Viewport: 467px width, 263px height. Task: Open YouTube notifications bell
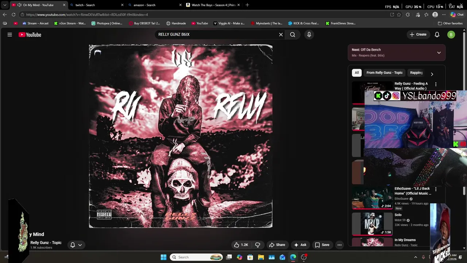tap(437, 35)
